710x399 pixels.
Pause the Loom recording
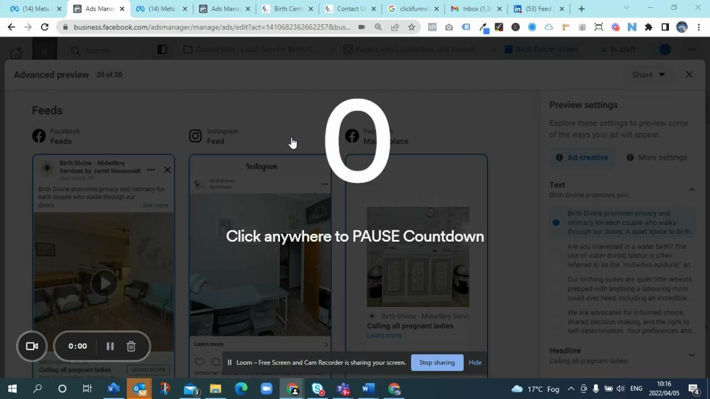(x=110, y=346)
